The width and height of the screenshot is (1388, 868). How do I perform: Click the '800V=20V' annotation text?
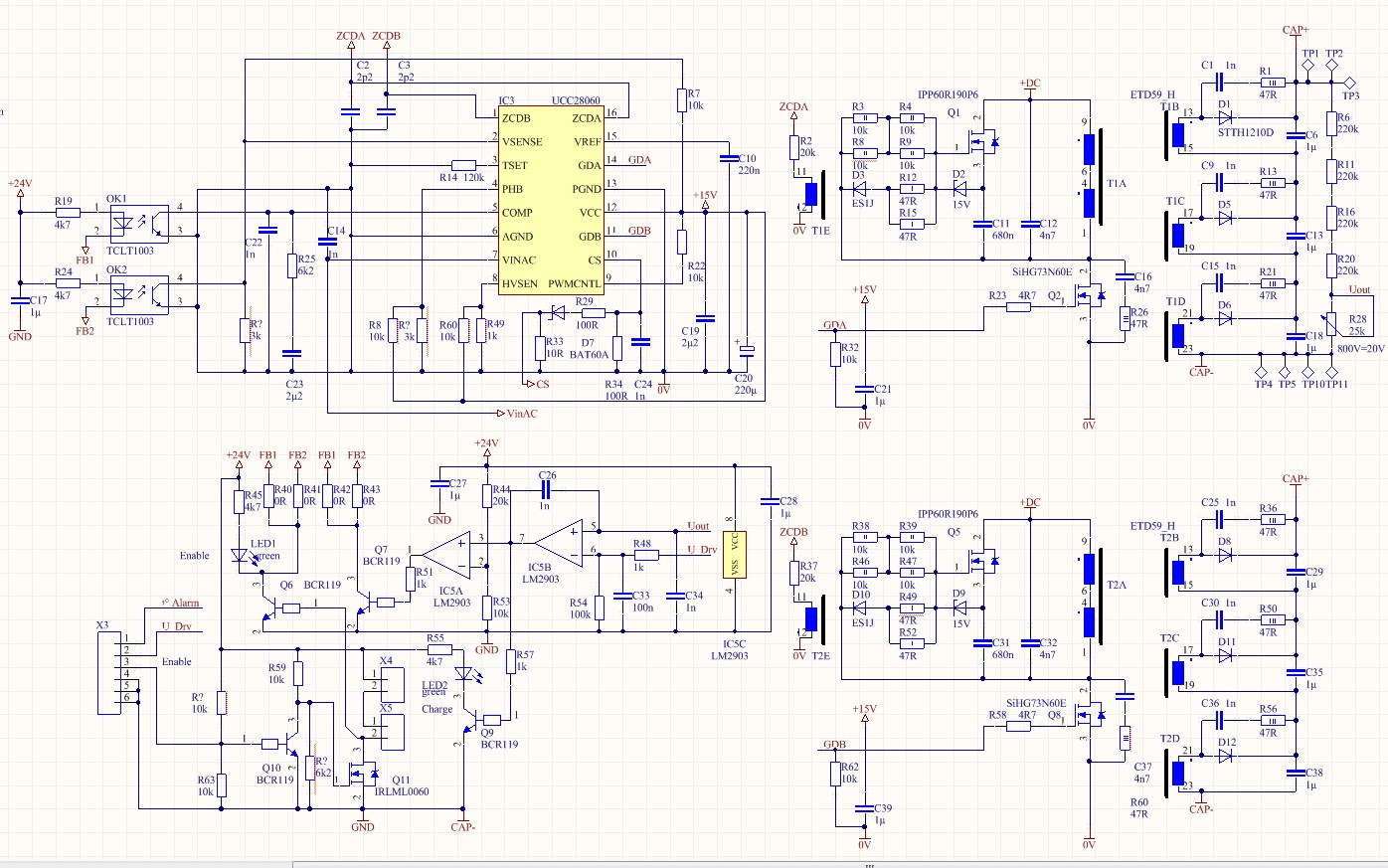(1361, 349)
